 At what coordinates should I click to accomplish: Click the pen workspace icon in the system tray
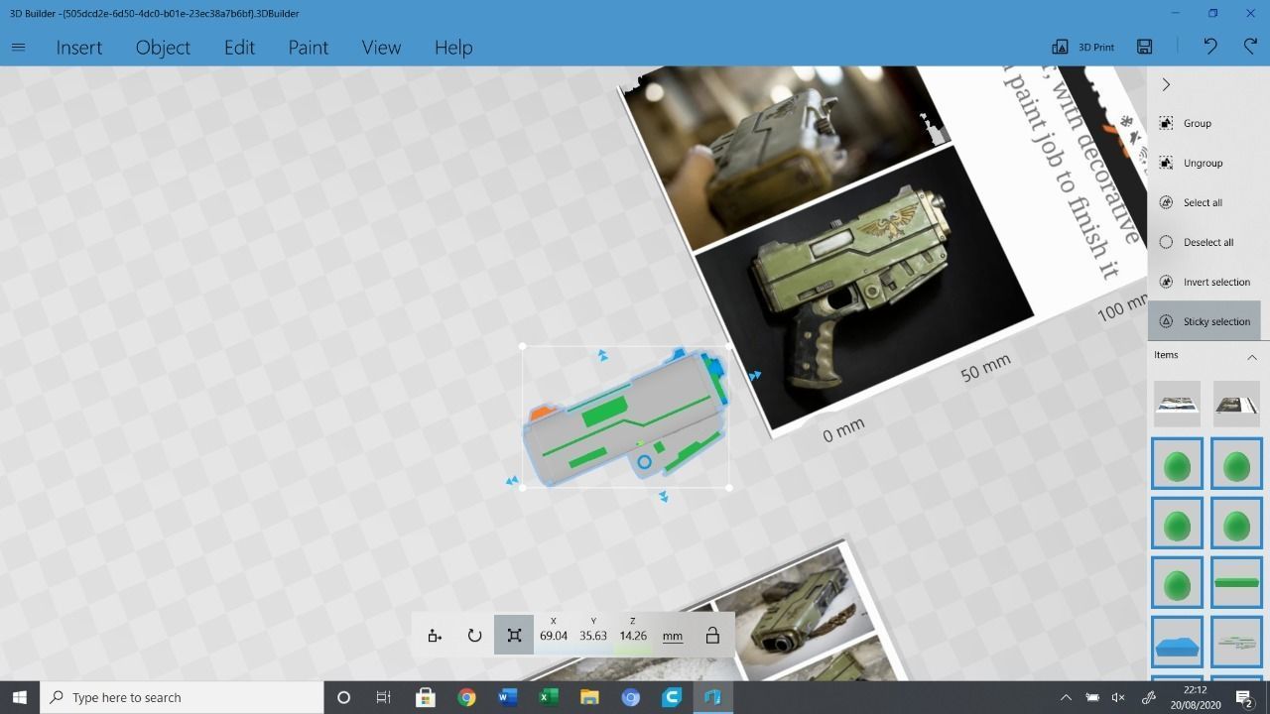tap(1149, 697)
